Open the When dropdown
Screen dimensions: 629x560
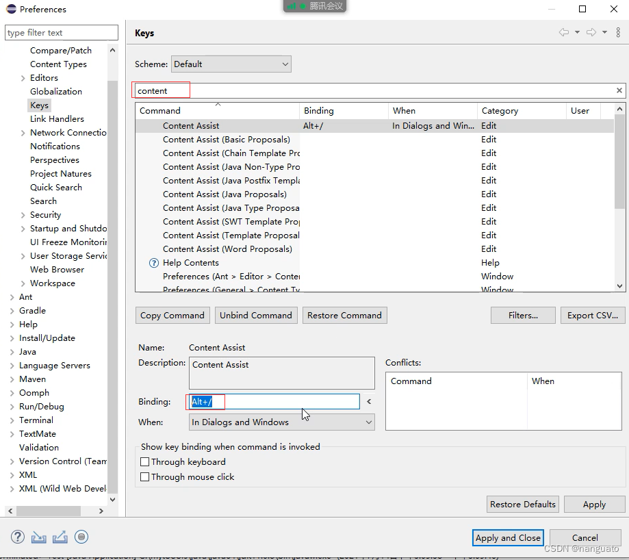[x=281, y=422]
